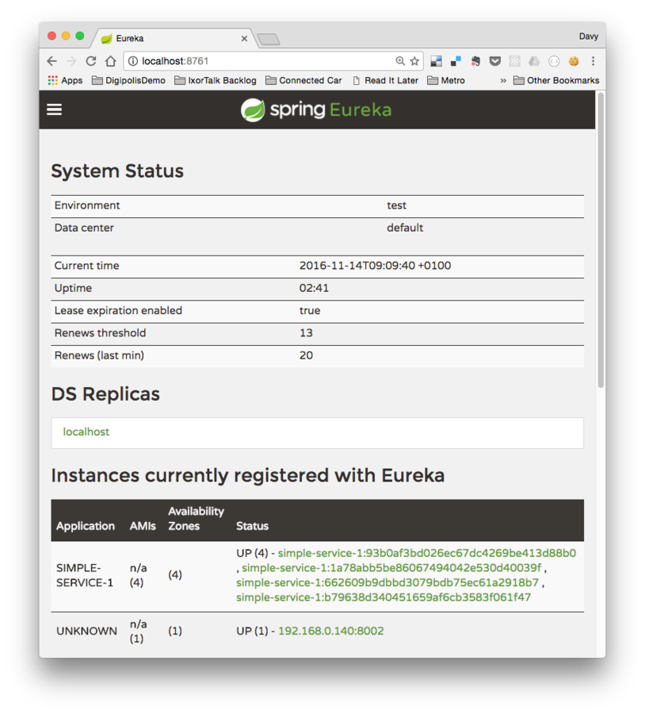Open the Apps grid shortcut in bookmarks bar

tap(65, 81)
